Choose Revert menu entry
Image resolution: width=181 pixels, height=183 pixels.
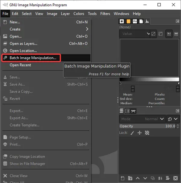46,99
